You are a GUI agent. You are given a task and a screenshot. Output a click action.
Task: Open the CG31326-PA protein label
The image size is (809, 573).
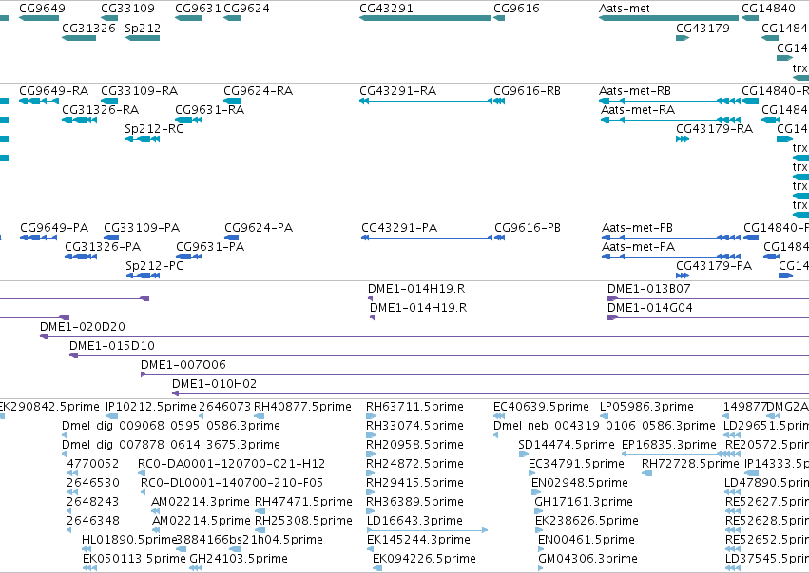tap(103, 246)
